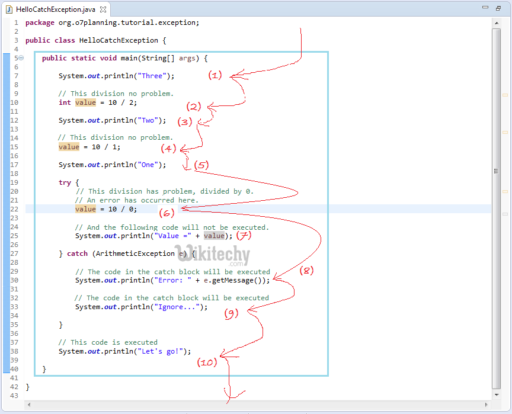
Task: Click the Java file icon on the editor tab
Action: (x=9, y=10)
